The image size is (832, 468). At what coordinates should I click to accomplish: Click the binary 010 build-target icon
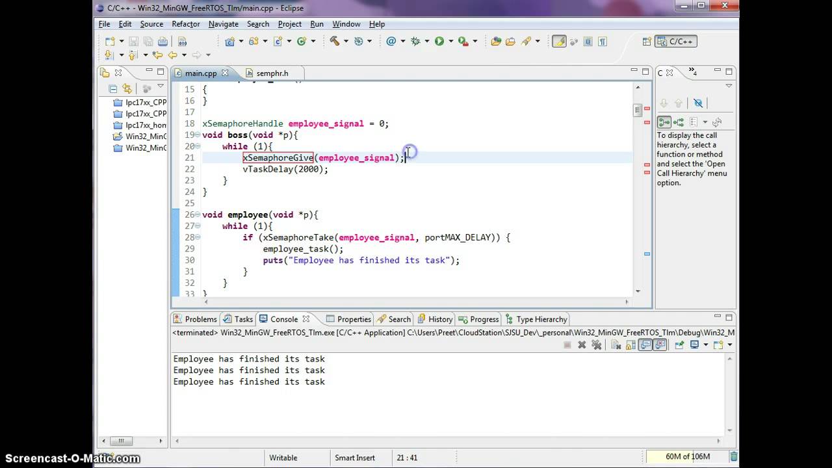click(x=183, y=42)
